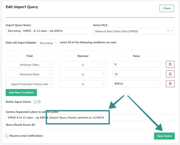
Task: Open the Recruiting import type dropdown
Action: 48,43
